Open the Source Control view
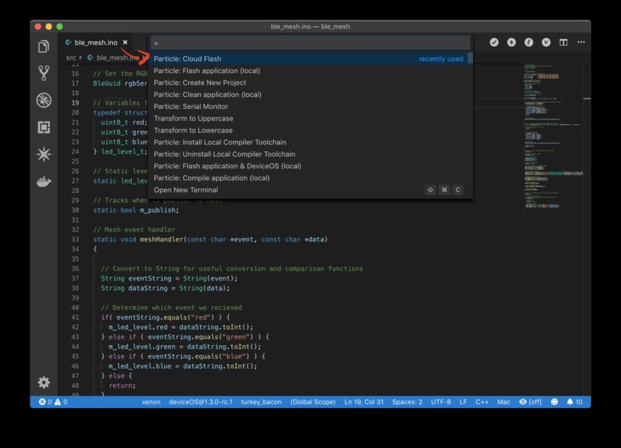This screenshot has height=448, width=621. click(43, 73)
